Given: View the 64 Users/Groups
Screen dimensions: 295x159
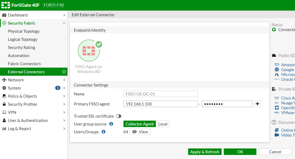Looking at the screenshot, I should point(140,132).
